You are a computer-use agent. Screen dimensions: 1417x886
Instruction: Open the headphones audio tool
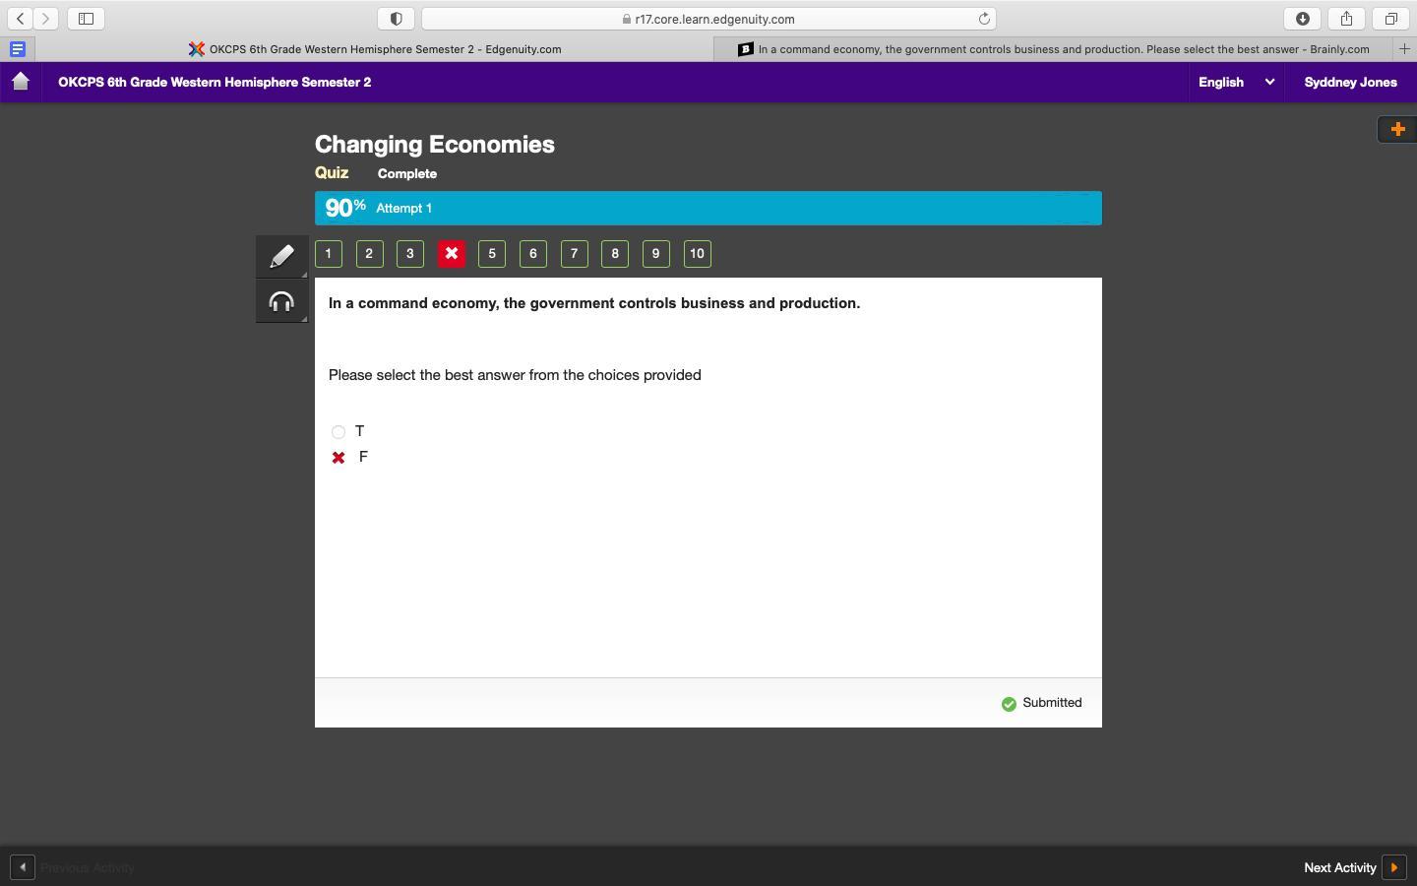(x=281, y=301)
